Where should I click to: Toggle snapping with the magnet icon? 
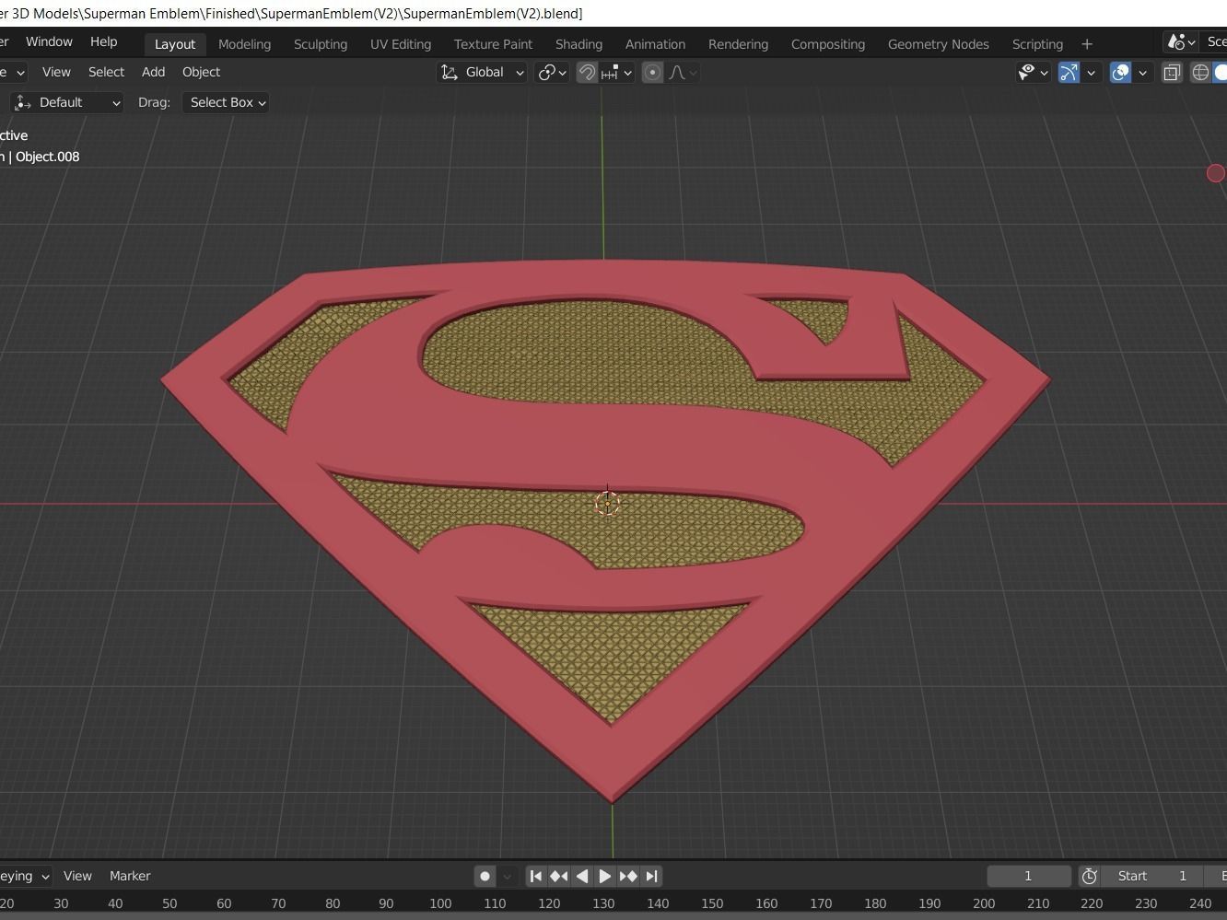pos(587,72)
